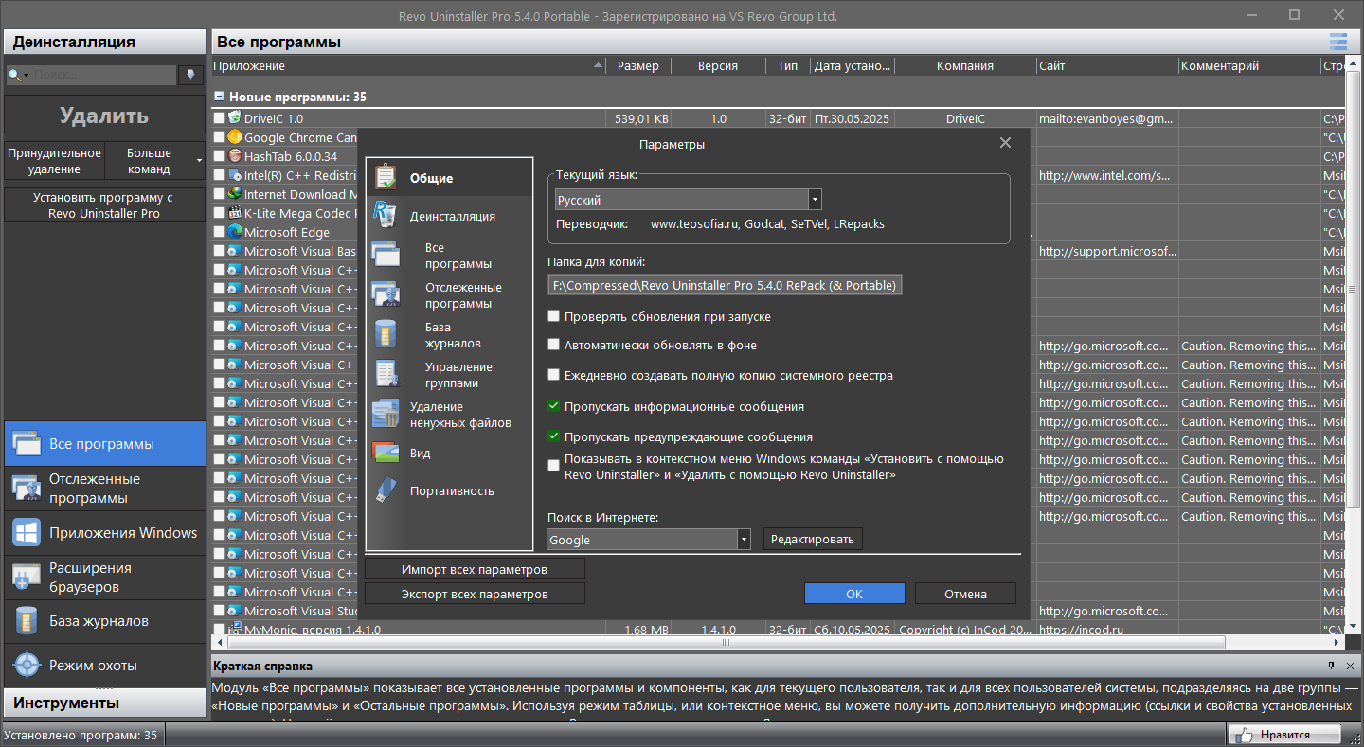Viewport: 1364px width, 747px height.
Task: Click Экспорт всех параметров button
Action: (x=475, y=594)
